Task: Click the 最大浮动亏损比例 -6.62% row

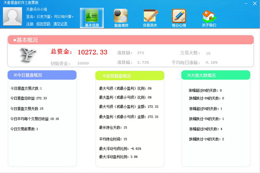Action: coord(120,148)
